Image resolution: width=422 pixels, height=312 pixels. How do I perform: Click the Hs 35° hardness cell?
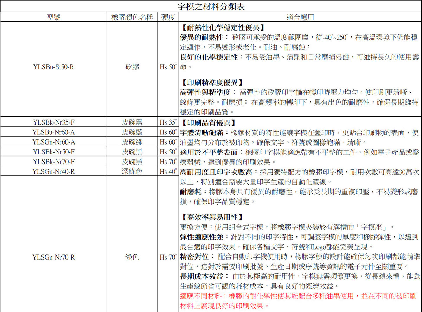[x=168, y=122]
